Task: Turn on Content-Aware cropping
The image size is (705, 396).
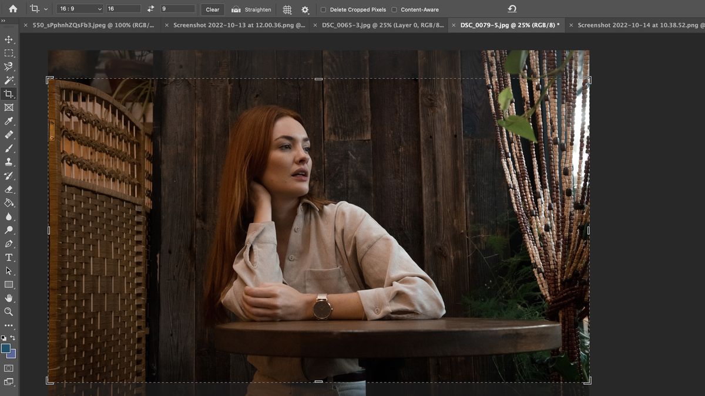Action: (394, 9)
